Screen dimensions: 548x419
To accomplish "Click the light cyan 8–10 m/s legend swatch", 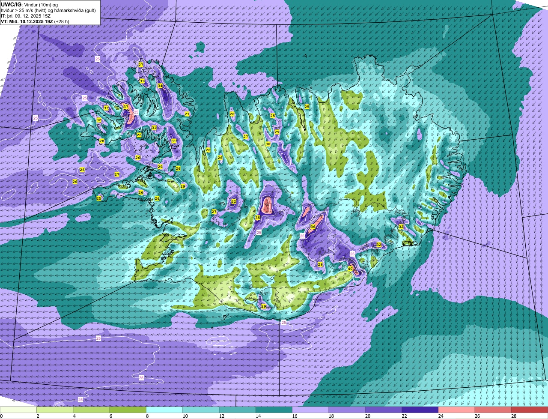I will coord(164,410).
